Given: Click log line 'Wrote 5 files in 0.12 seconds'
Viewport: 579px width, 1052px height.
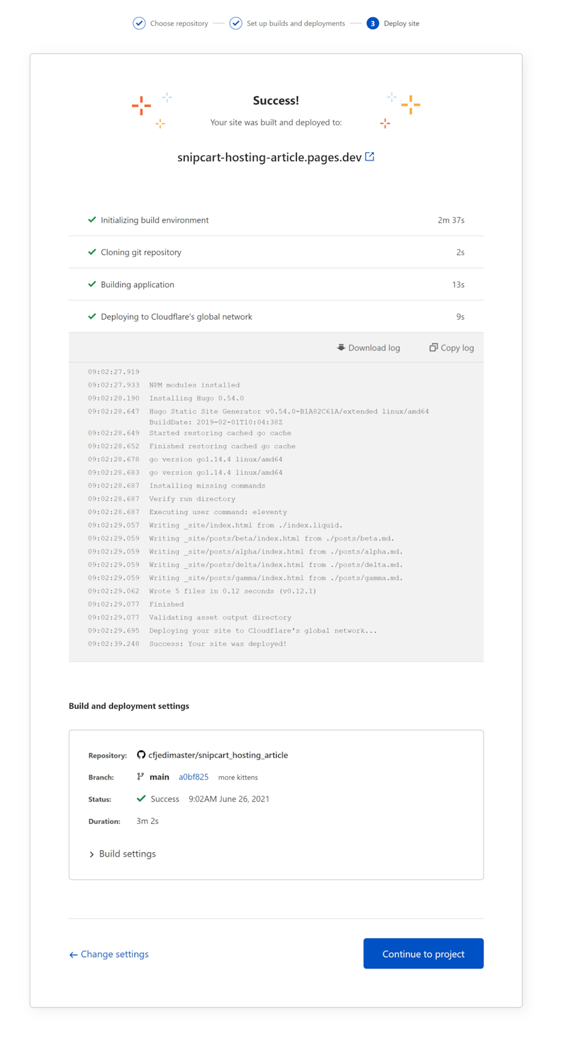Looking at the screenshot, I should click(x=233, y=591).
